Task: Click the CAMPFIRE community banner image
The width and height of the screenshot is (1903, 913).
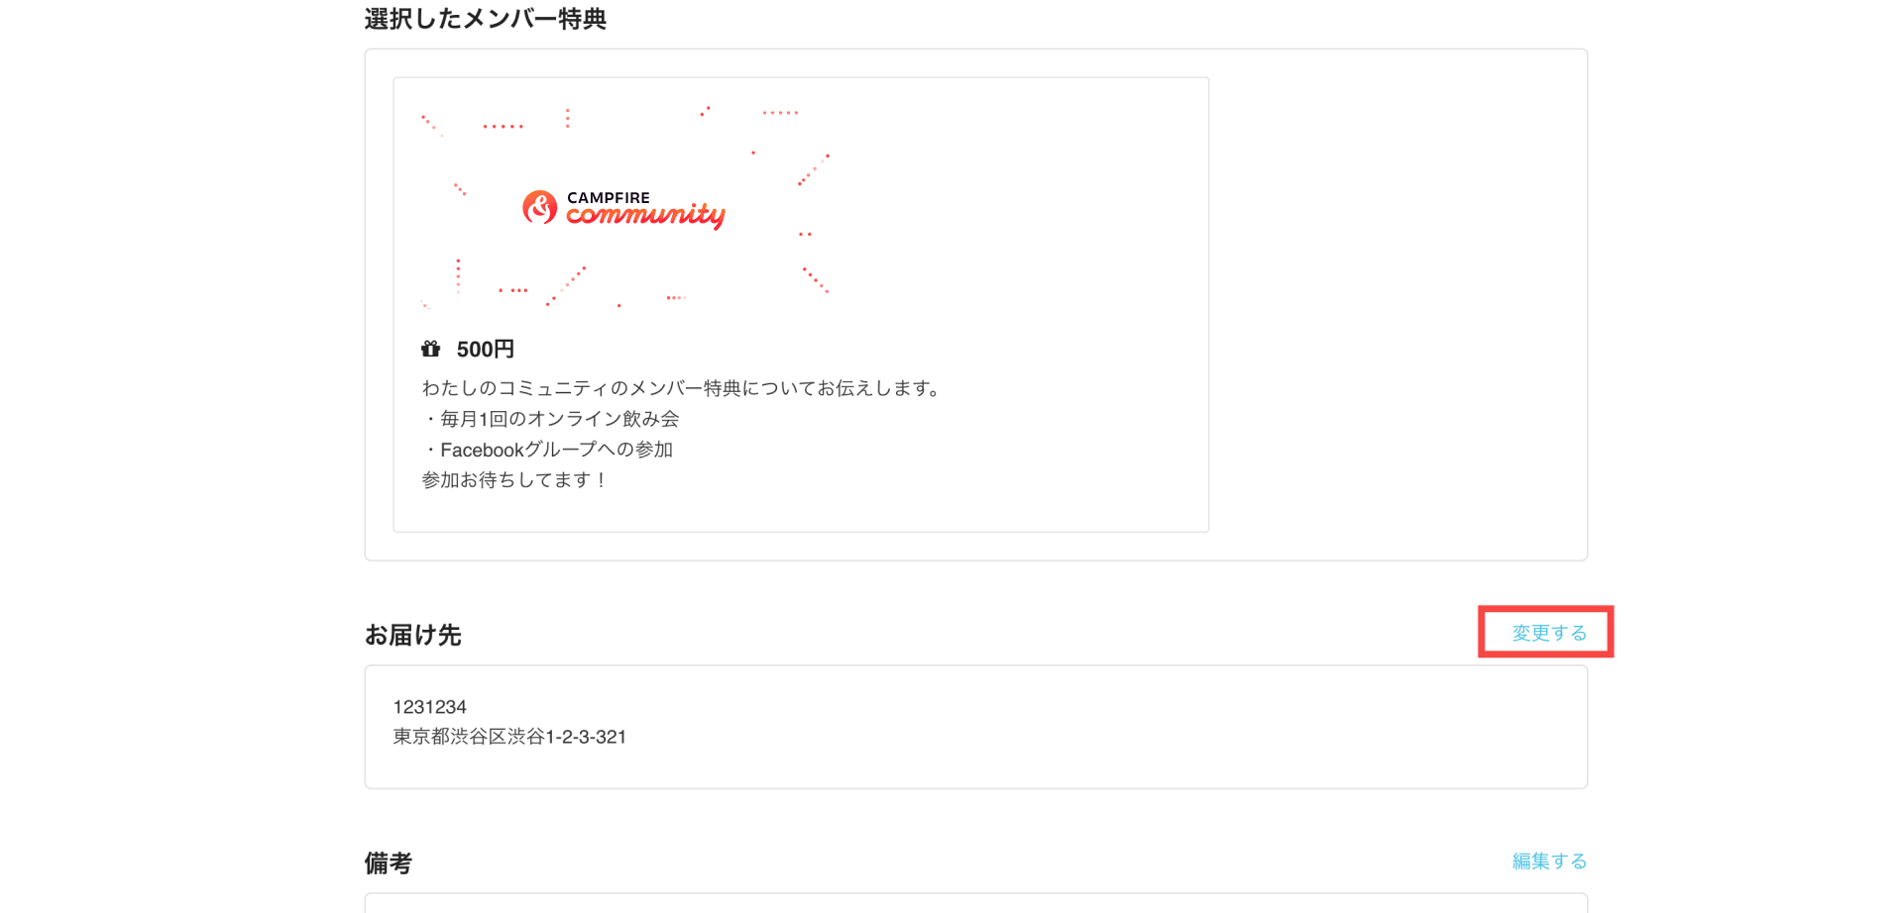Action: pos(624,207)
